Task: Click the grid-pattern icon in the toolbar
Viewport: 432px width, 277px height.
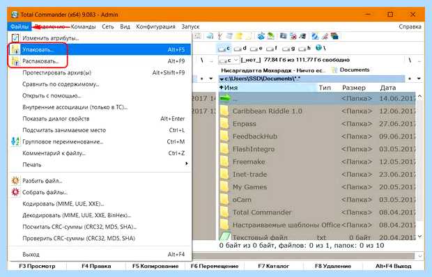Action: coord(198,36)
